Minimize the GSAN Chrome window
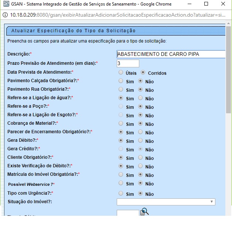The width and height of the screenshot is (232, 228). 189,4
